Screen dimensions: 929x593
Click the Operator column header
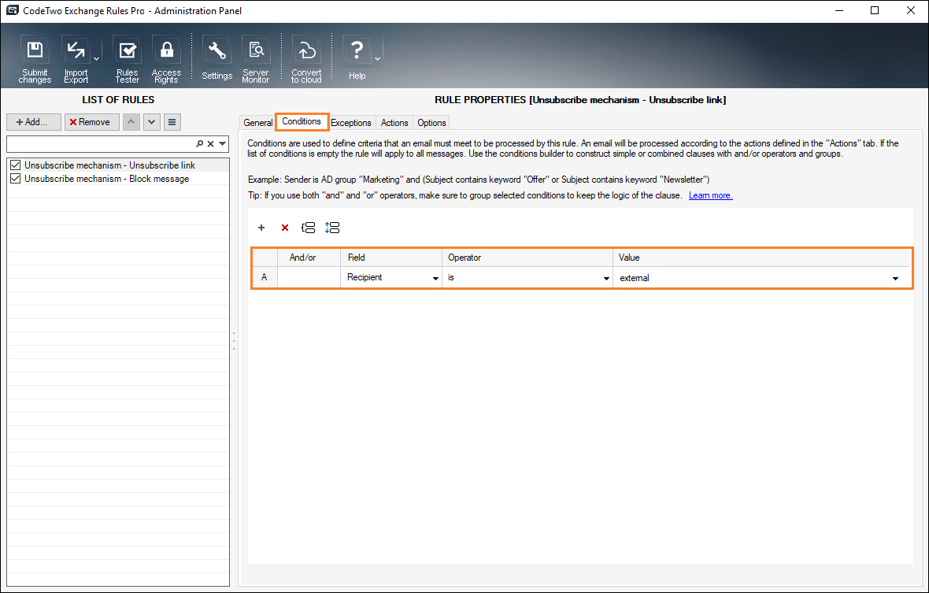[527, 258]
